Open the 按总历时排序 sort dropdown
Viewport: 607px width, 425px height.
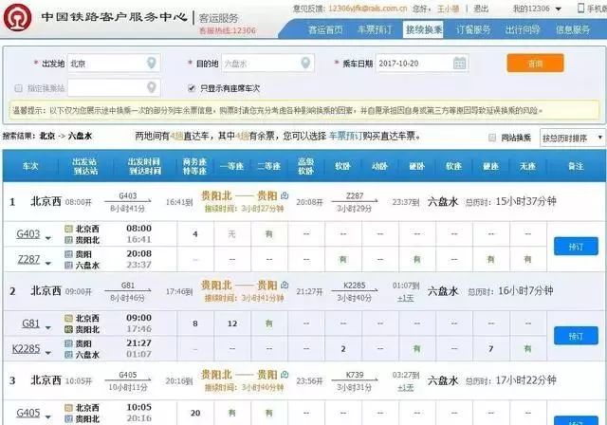pyautogui.click(x=573, y=138)
